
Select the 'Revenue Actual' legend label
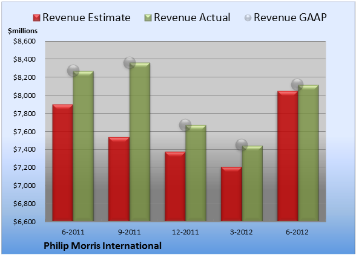(192, 18)
